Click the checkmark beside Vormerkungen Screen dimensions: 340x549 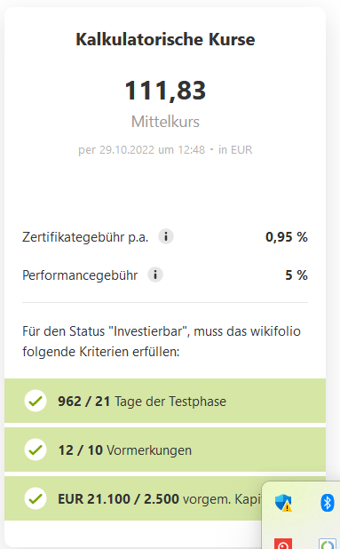pos(36,450)
